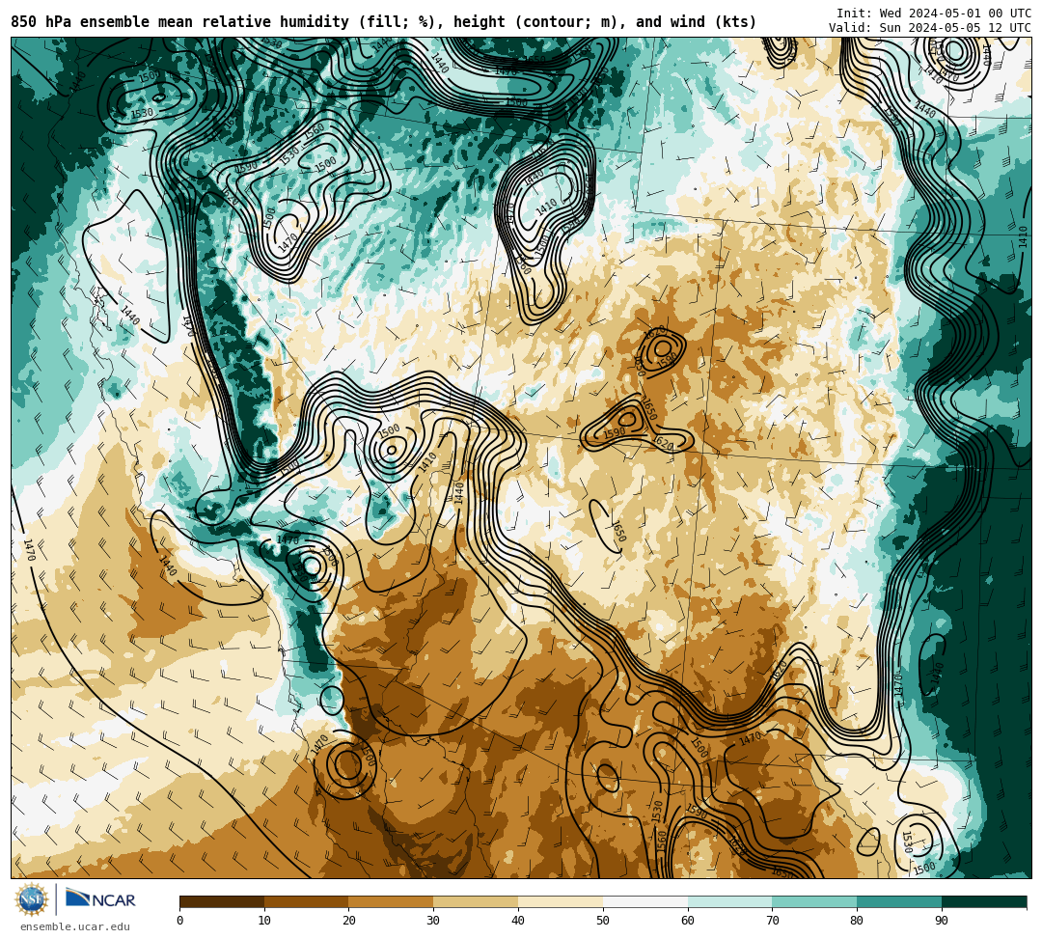
Task: Click colorbar tick label 10
Action: coord(264,921)
